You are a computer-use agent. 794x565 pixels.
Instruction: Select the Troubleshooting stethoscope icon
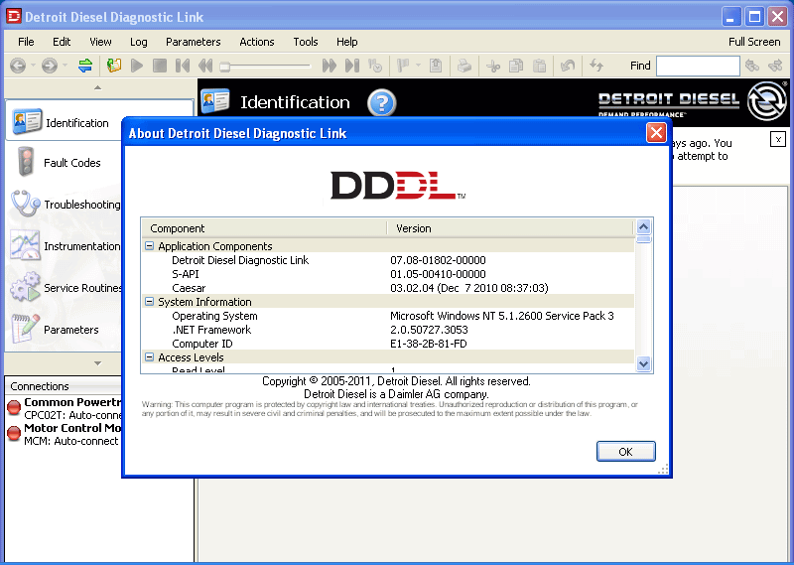pos(25,204)
